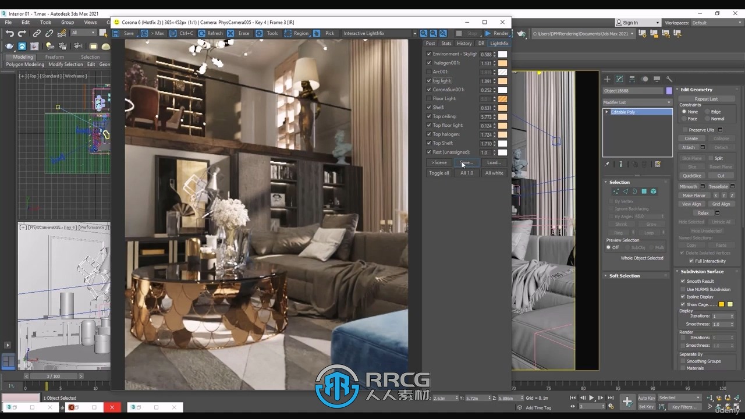The height and width of the screenshot is (419, 745).
Task: Click the Redo arrow in 3ds Max toolbar
Action: [22, 34]
